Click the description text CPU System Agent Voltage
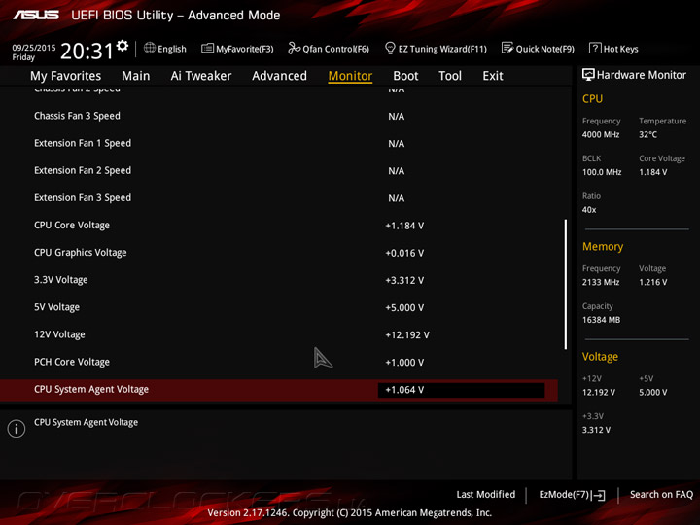700x525 pixels. [x=87, y=422]
